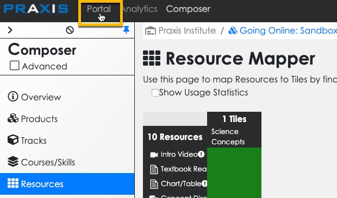The image size is (337, 198).
Task: Click the Overview info icon
Action: coord(13,97)
